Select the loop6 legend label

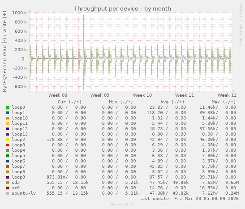(18, 161)
